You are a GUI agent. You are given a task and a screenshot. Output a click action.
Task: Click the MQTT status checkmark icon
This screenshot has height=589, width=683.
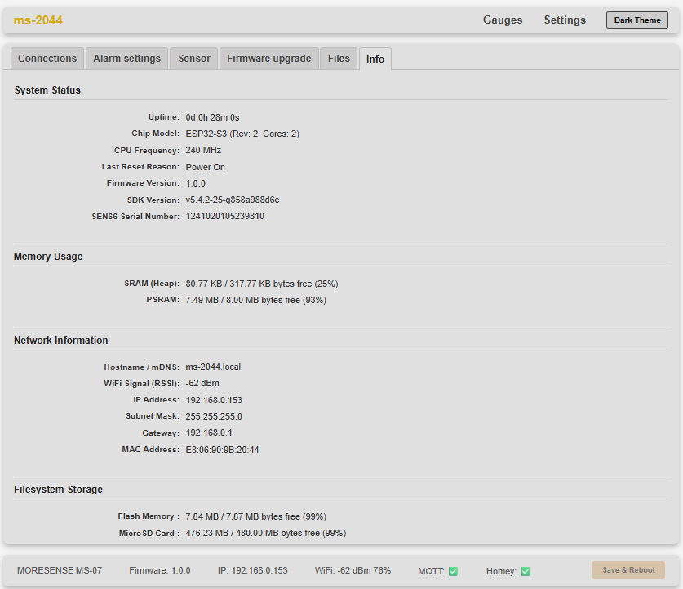click(x=453, y=571)
